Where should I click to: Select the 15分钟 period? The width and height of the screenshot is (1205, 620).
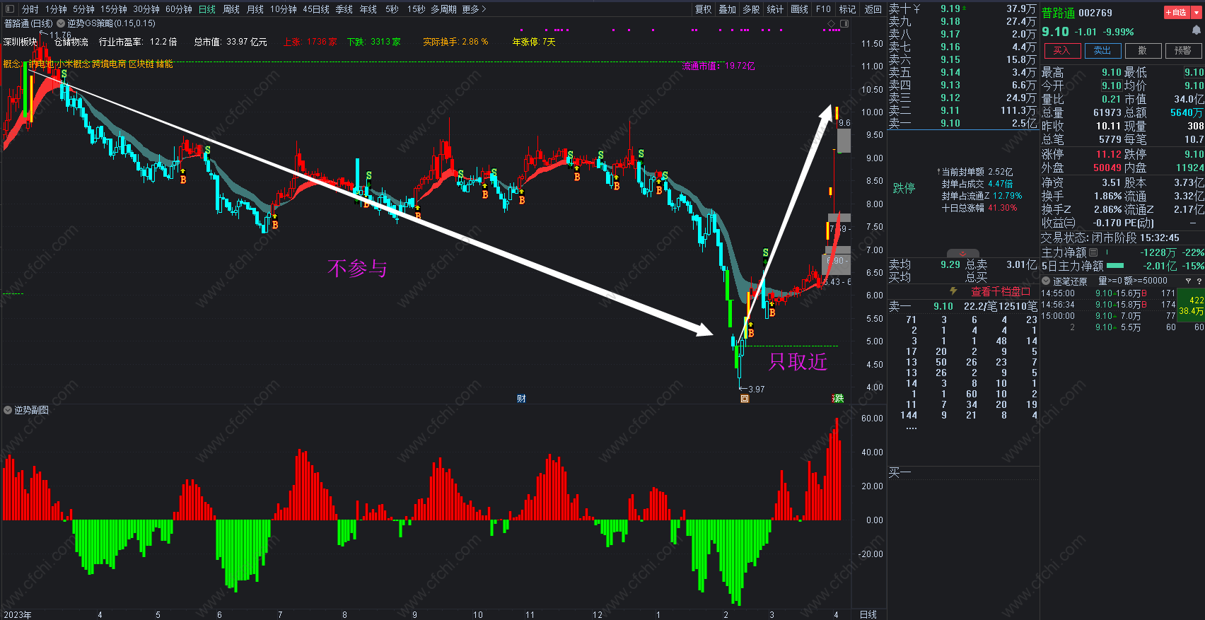pyautogui.click(x=113, y=9)
